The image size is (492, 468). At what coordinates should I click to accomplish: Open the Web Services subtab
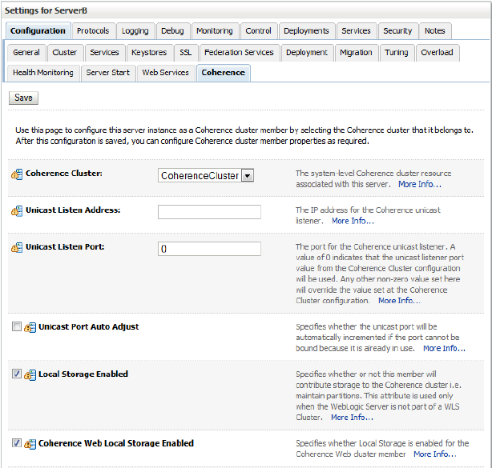tap(166, 73)
